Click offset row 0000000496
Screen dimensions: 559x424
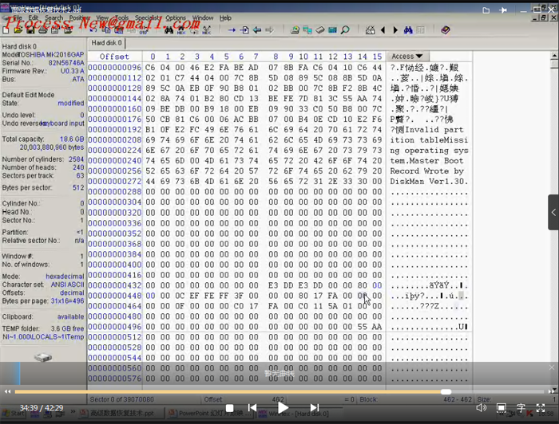[115, 327]
